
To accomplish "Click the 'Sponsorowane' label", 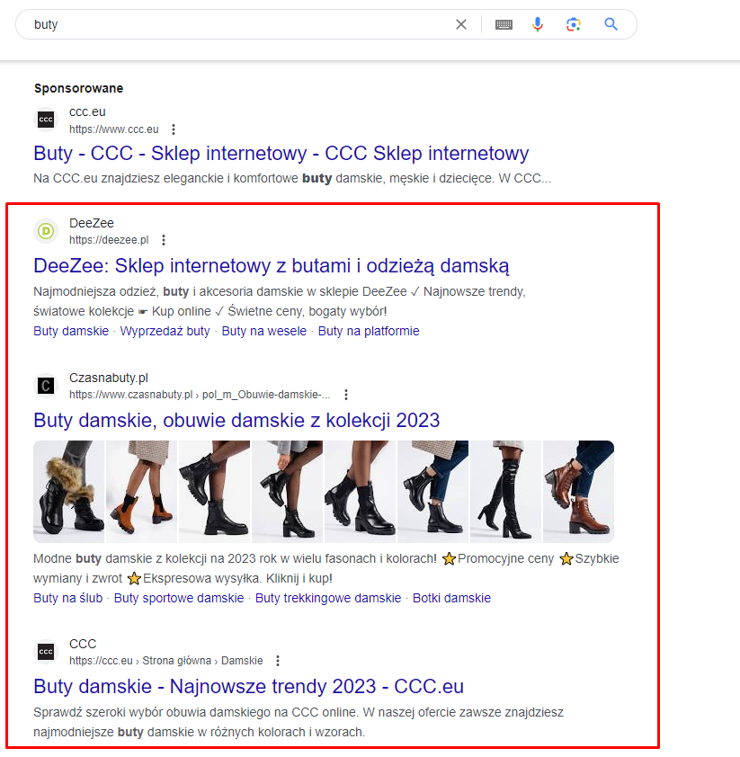I will click(79, 88).
